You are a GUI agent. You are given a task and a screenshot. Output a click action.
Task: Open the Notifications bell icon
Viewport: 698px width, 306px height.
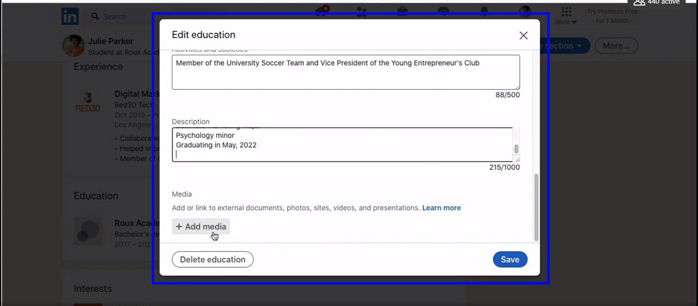[x=484, y=11]
